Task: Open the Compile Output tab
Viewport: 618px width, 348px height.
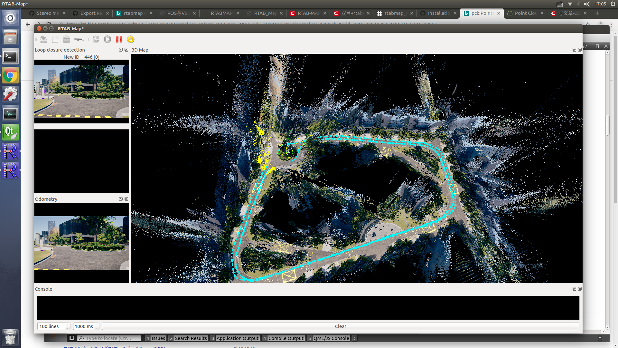Action: [286, 338]
